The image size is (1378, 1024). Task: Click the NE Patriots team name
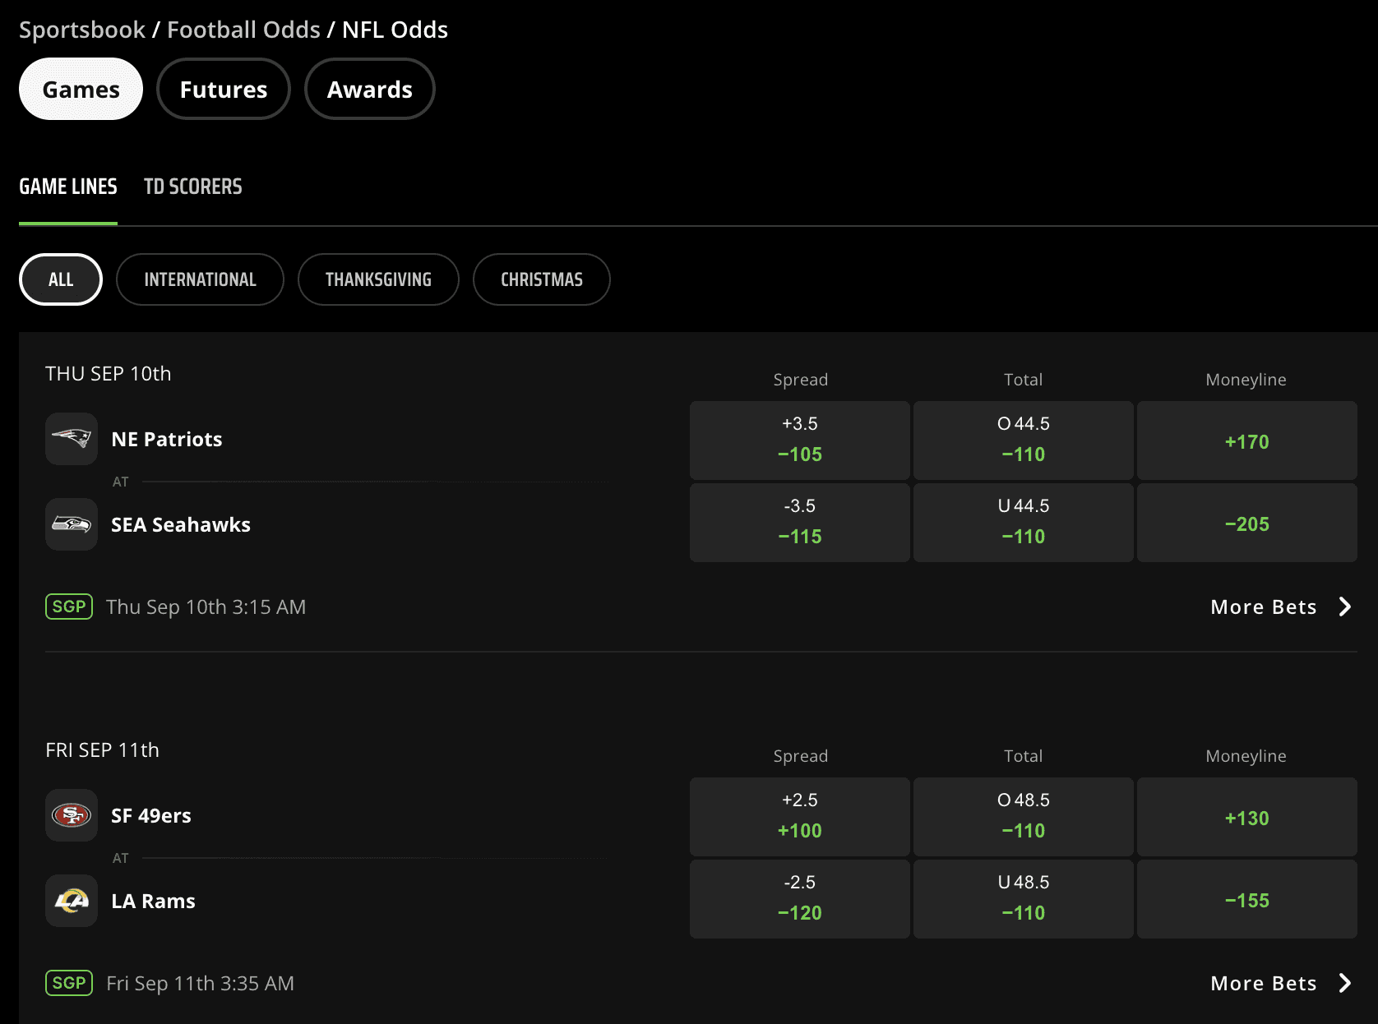point(167,439)
